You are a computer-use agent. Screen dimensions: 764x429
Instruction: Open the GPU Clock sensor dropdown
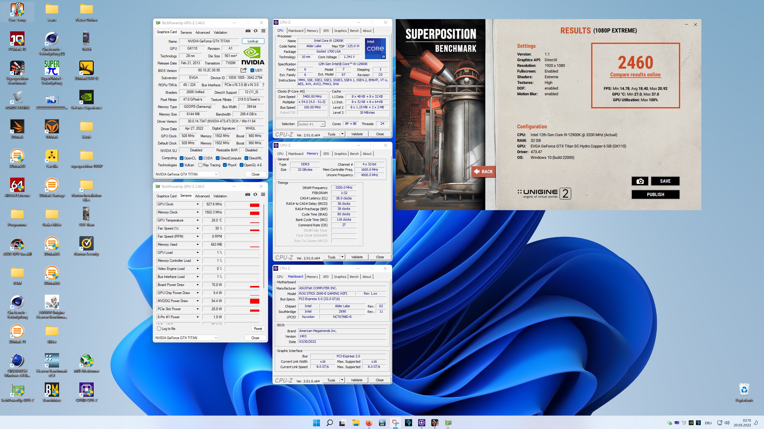[198, 204]
